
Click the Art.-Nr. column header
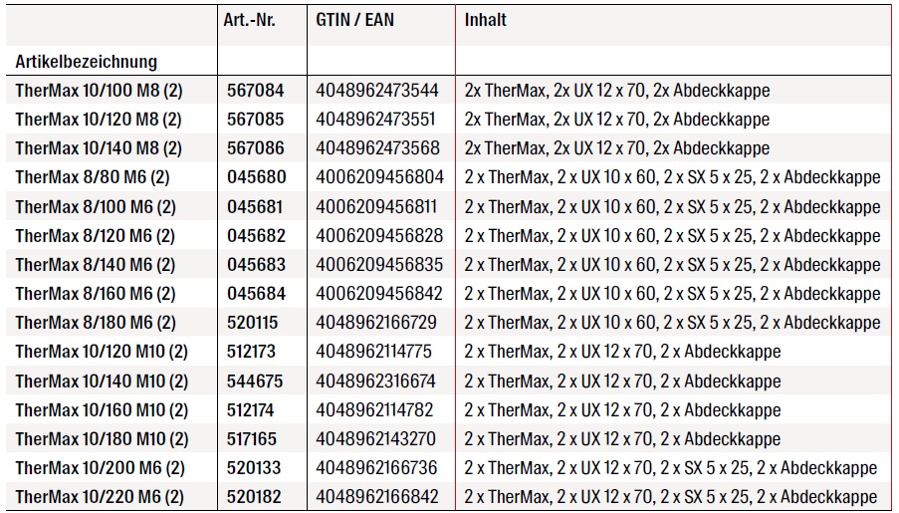click(x=250, y=20)
